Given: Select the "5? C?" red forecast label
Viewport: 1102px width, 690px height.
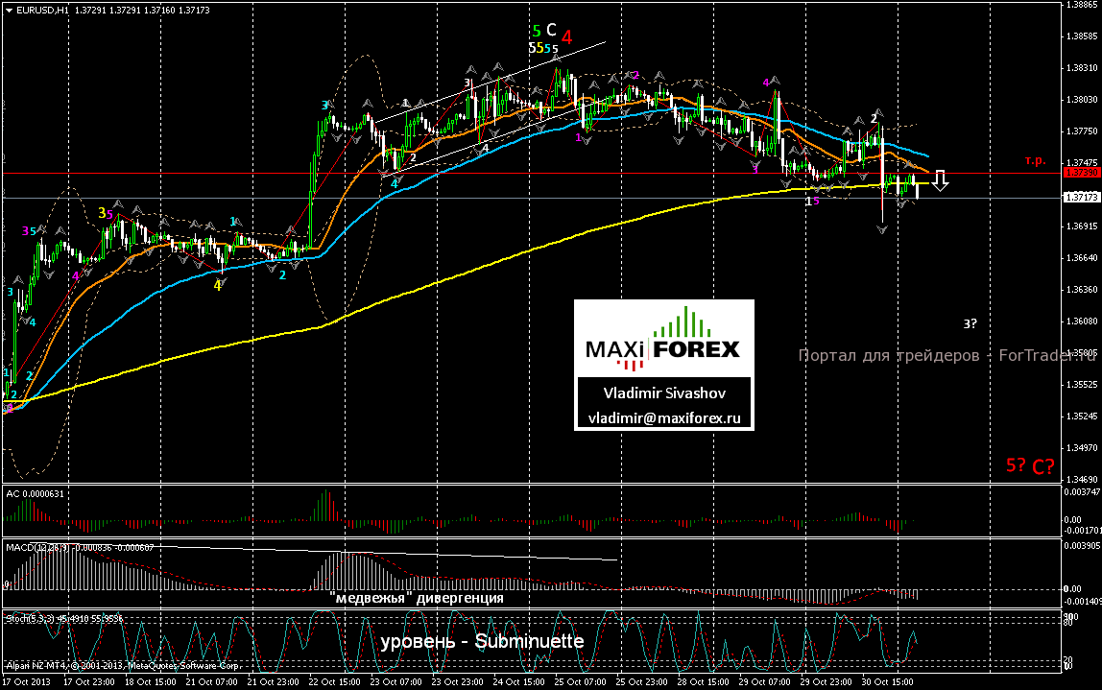Looking at the screenshot, I should point(1029,466).
